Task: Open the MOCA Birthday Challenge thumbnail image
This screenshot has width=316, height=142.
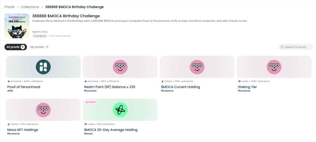Action: [17, 26]
